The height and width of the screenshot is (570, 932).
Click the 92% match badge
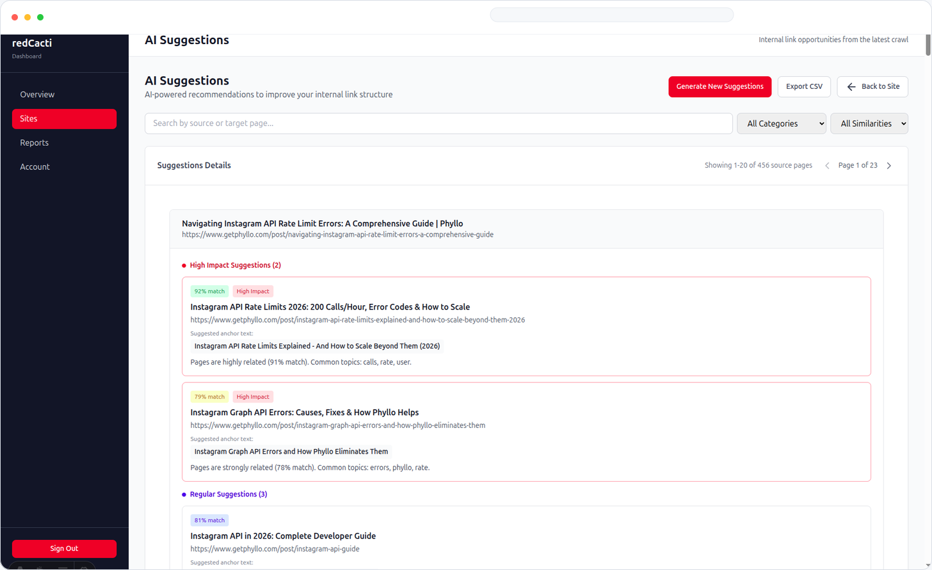point(209,291)
